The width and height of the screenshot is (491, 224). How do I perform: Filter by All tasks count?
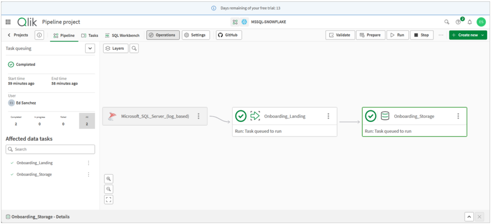(x=87, y=121)
